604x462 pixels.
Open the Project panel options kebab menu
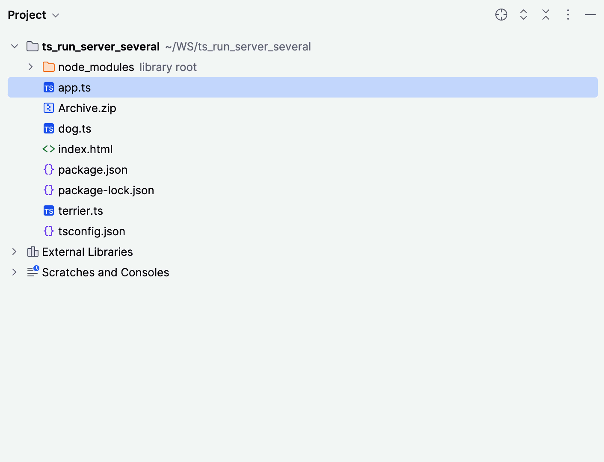[x=568, y=15]
